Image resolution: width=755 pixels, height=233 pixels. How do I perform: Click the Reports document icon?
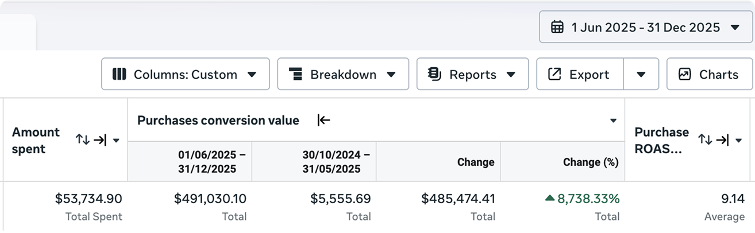[x=434, y=75]
